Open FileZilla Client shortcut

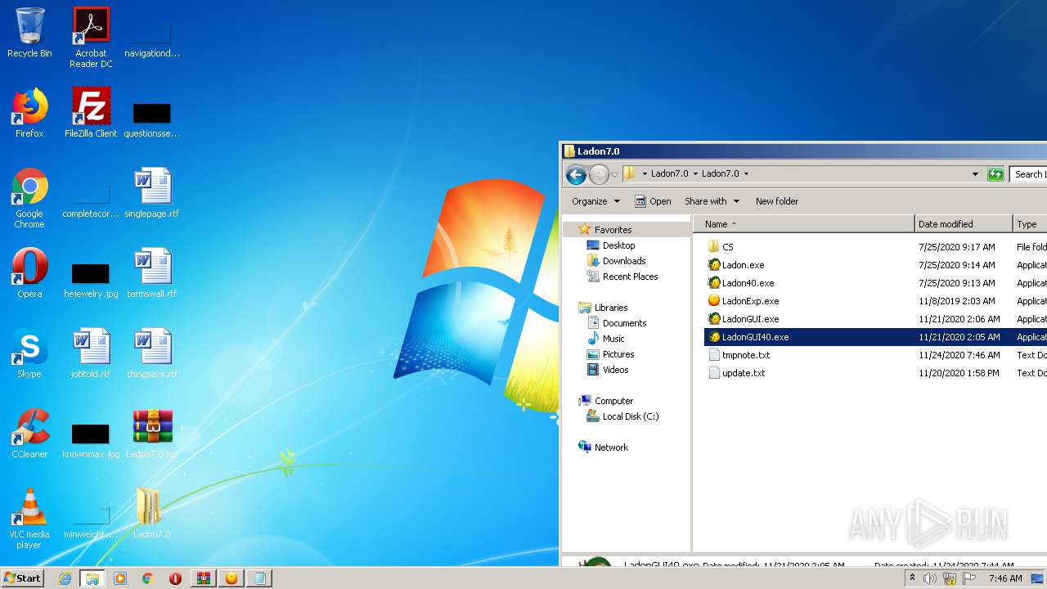click(91, 113)
